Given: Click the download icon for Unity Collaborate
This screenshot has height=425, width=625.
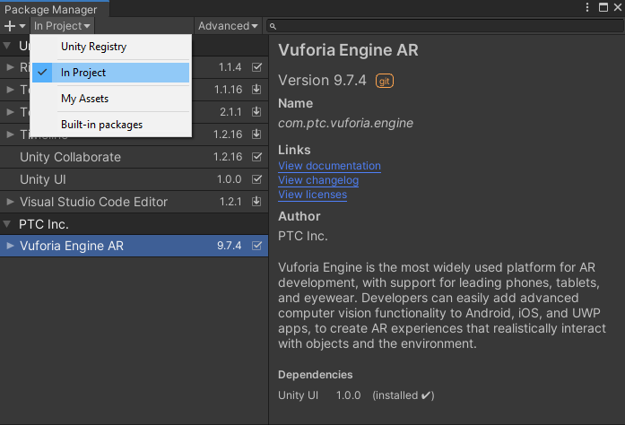Looking at the screenshot, I should pos(257,157).
